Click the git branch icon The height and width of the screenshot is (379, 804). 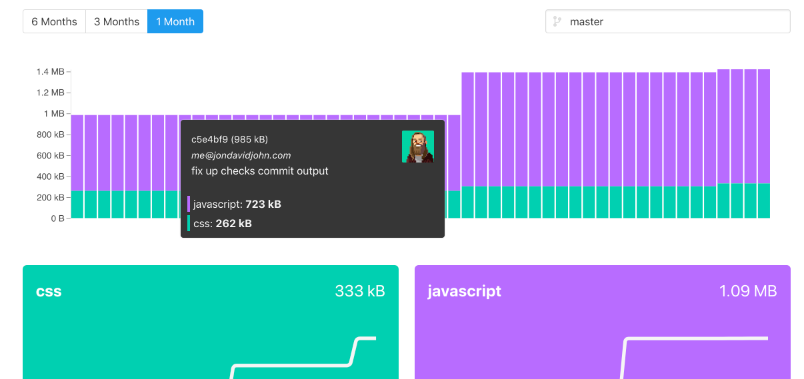(557, 21)
